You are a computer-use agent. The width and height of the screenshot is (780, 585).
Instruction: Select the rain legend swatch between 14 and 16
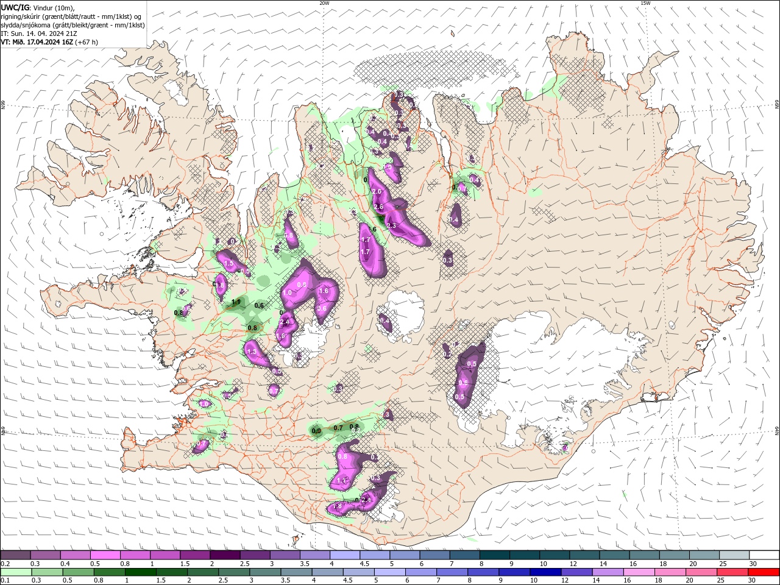608,572
